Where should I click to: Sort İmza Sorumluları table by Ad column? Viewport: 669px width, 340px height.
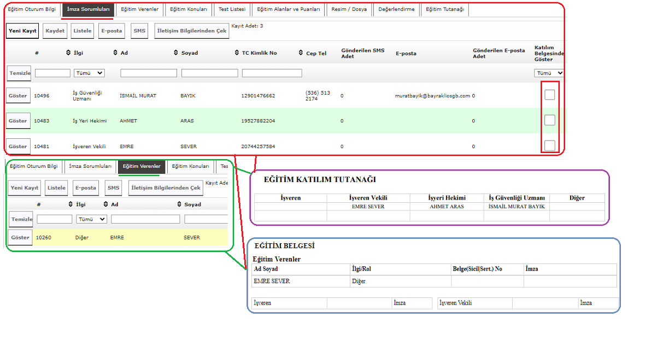115,53
